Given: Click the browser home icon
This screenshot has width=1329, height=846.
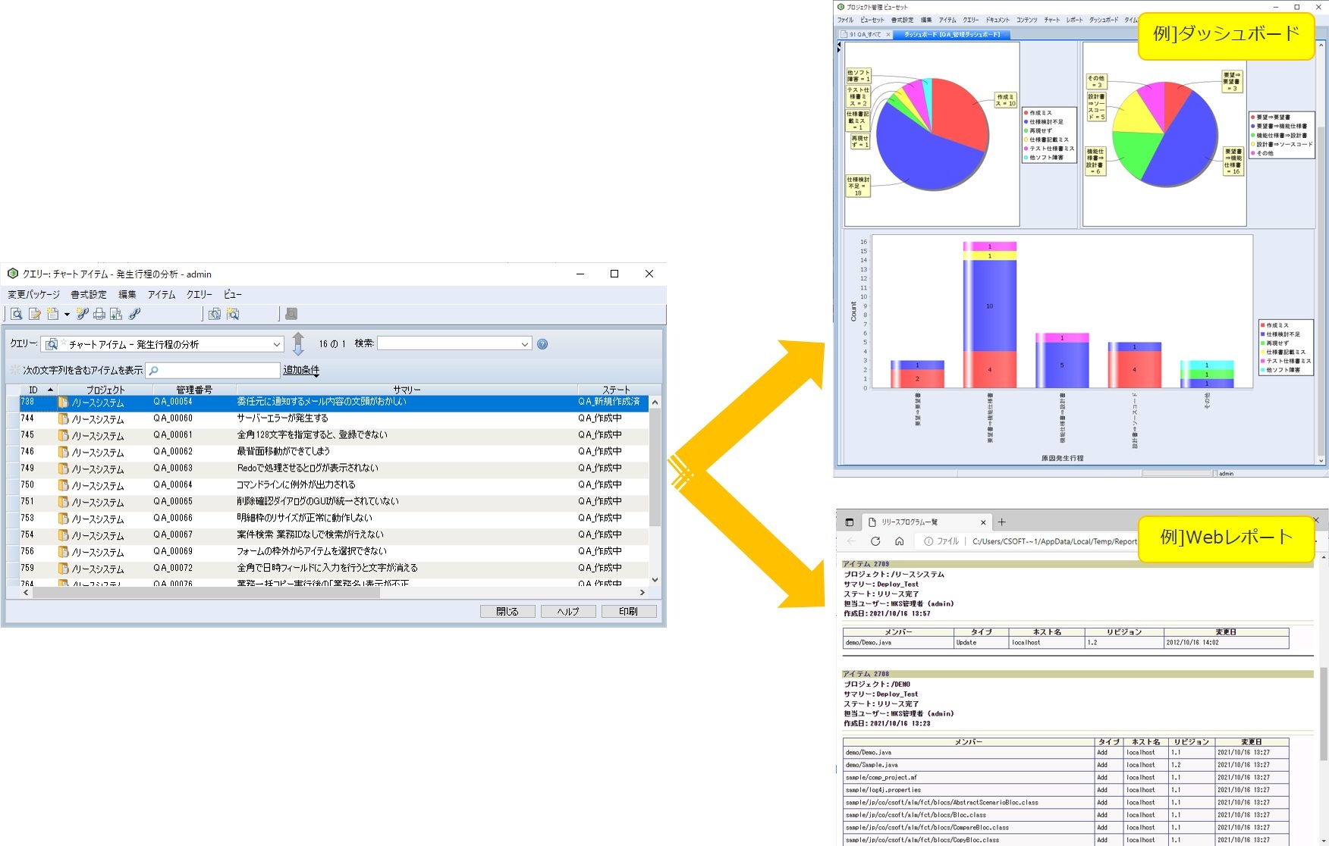Looking at the screenshot, I should pyautogui.click(x=899, y=541).
